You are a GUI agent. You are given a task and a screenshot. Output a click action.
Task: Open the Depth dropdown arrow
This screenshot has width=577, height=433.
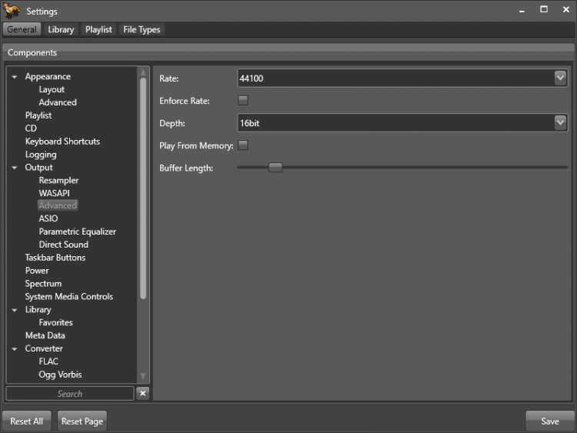click(560, 122)
